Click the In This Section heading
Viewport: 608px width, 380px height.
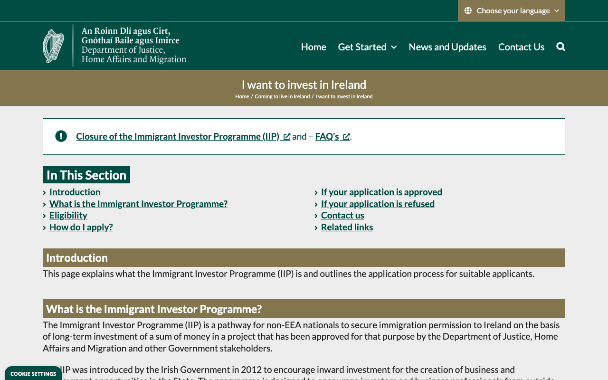pos(86,175)
